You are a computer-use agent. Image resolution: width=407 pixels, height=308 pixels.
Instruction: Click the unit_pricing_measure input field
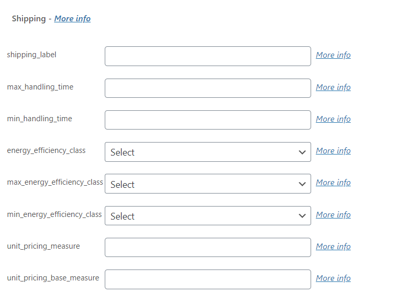tap(207, 247)
